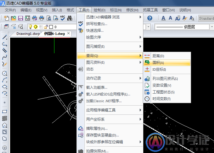214x153 pixels.
Task: Open an existing file with folder icon
Action: pyautogui.click(x=13, y=18)
